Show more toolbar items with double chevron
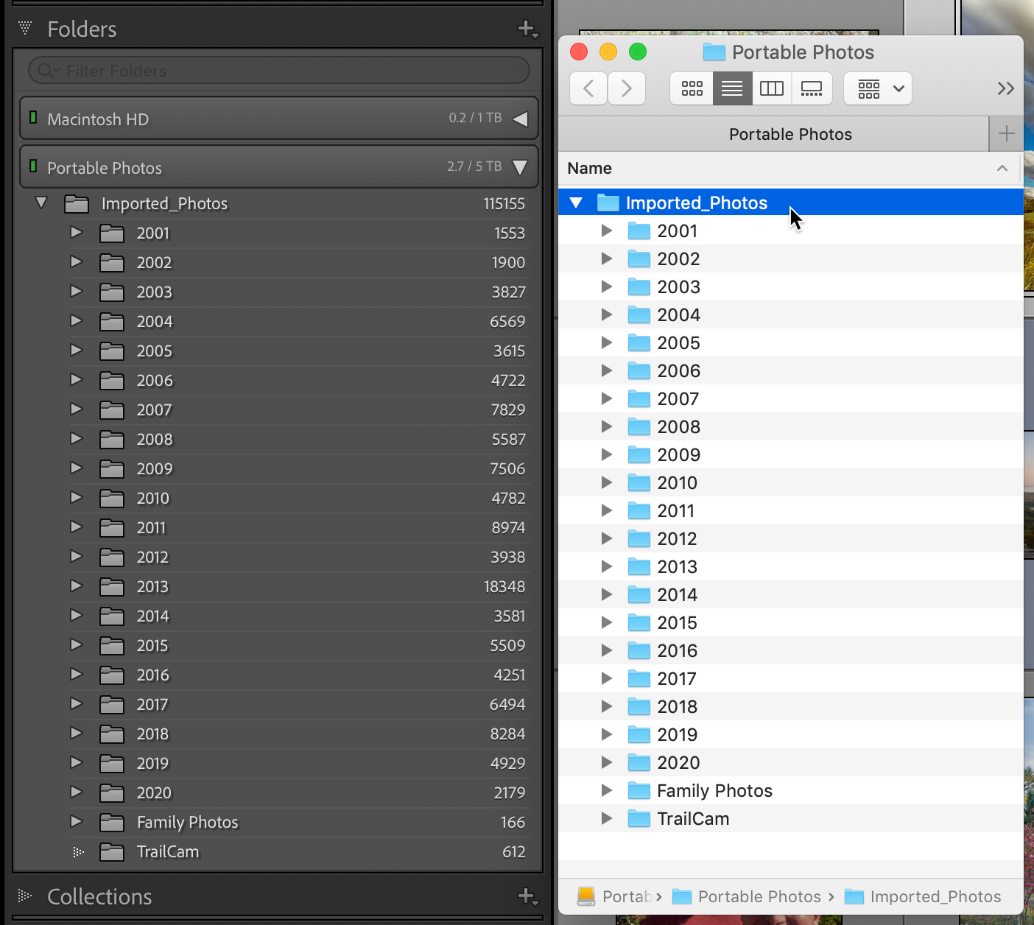 (x=1005, y=89)
